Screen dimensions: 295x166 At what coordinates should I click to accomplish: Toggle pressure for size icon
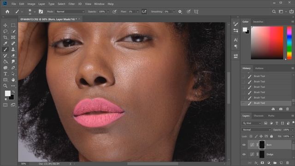point(189,12)
